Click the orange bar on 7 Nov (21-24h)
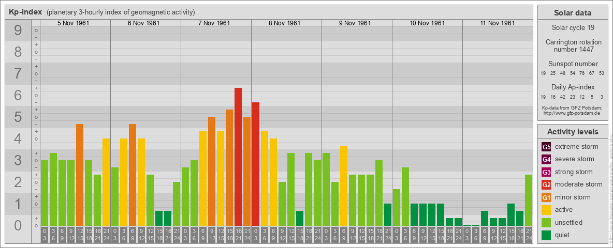 (246, 171)
